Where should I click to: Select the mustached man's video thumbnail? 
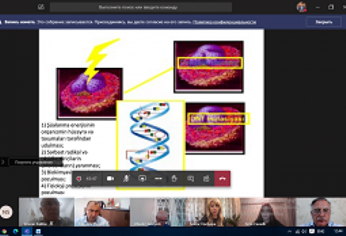321,212
